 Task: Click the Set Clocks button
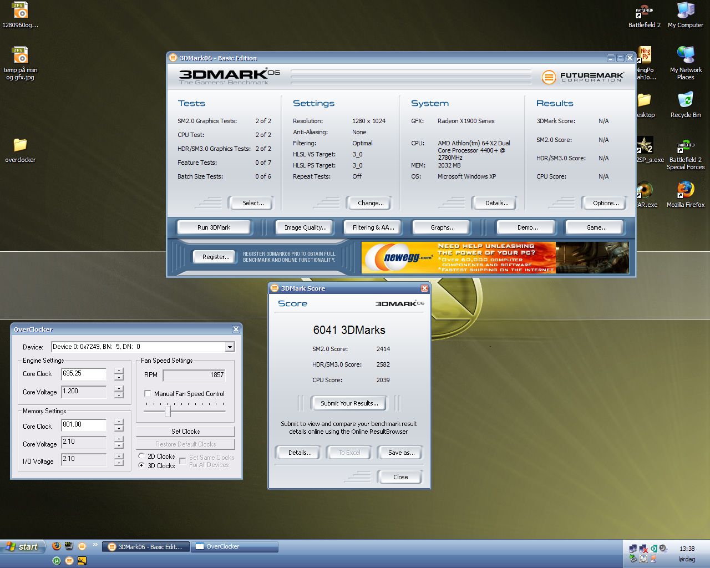(185, 431)
